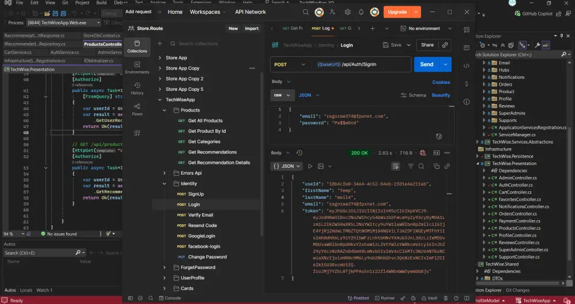
Task: Open the Flows sidebar panel
Action: pyautogui.click(x=137, y=110)
